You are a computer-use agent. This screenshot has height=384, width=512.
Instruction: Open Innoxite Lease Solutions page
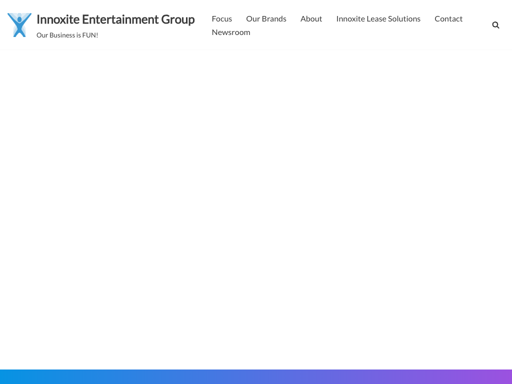click(x=378, y=18)
